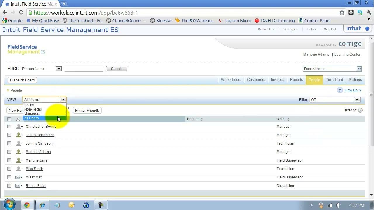The width and height of the screenshot is (374, 210).
Task: Check the box for Johnny Simpson
Action: pos(9,143)
